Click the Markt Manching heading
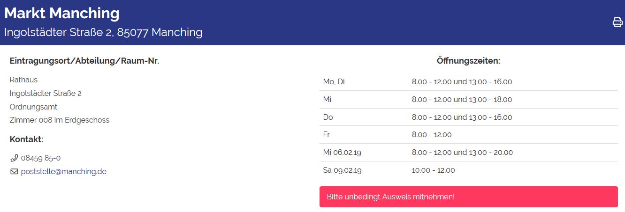This screenshot has width=625, height=212. coord(62,13)
